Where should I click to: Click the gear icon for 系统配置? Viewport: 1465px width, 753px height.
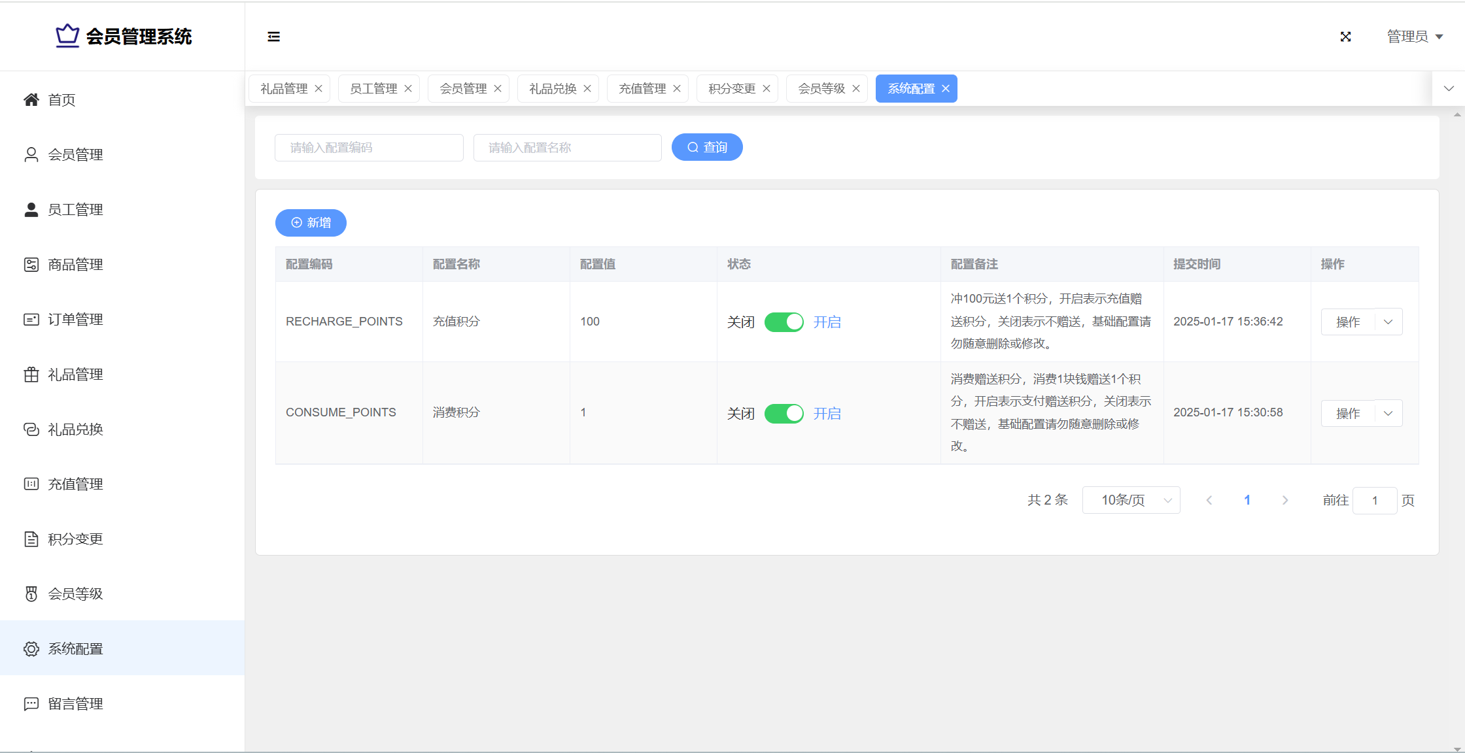pyautogui.click(x=31, y=649)
